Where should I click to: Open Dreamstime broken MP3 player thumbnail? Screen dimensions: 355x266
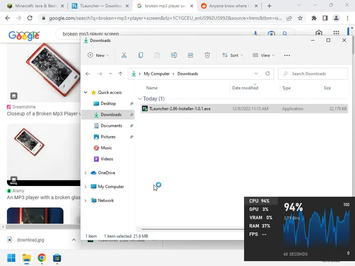(x=43, y=72)
